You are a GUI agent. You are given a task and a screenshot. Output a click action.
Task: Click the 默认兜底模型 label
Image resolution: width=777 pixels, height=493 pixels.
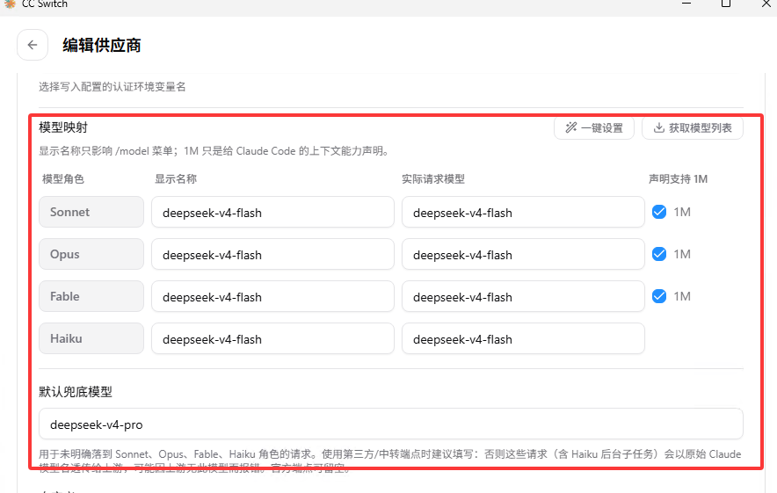(x=76, y=392)
